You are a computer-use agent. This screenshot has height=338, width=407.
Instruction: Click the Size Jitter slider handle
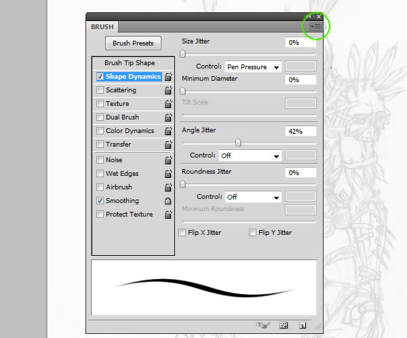[x=182, y=54]
